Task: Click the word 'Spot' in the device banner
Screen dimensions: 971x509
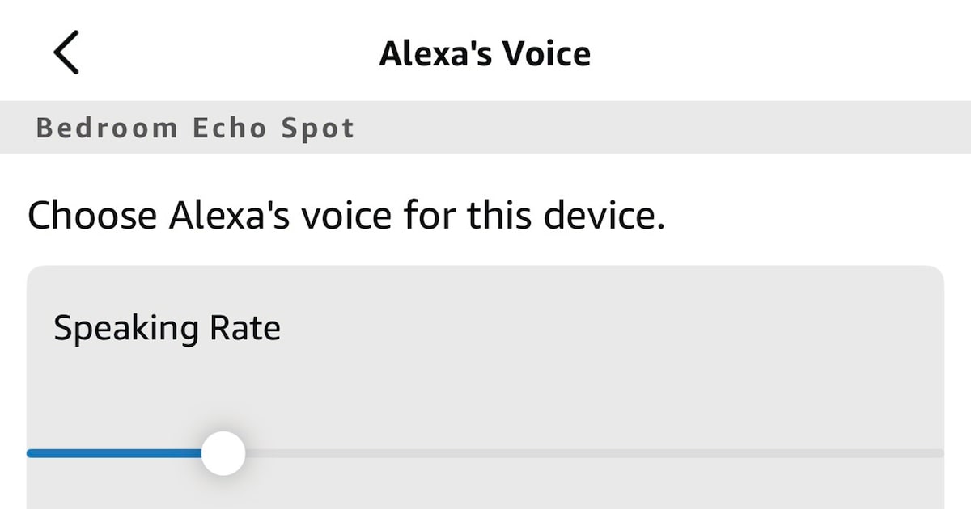Action: click(x=318, y=128)
